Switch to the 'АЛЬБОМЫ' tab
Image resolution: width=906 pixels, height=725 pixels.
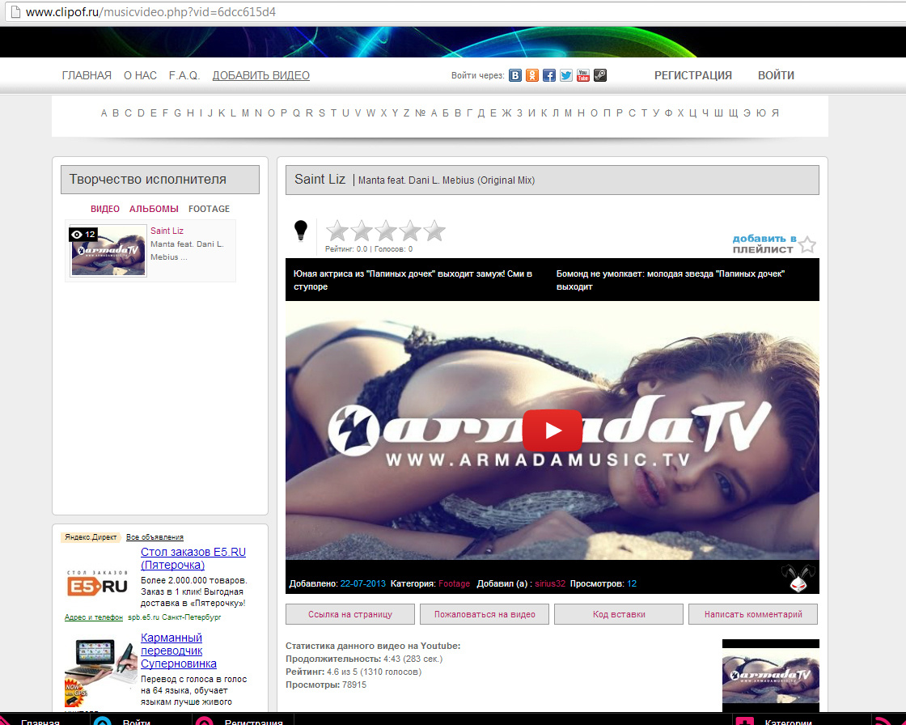click(x=154, y=209)
